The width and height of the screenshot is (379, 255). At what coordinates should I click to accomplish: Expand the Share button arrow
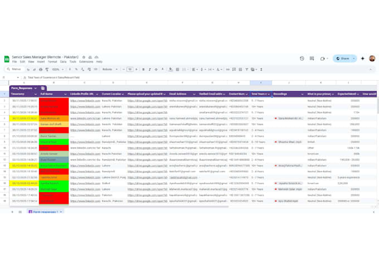click(x=353, y=58)
